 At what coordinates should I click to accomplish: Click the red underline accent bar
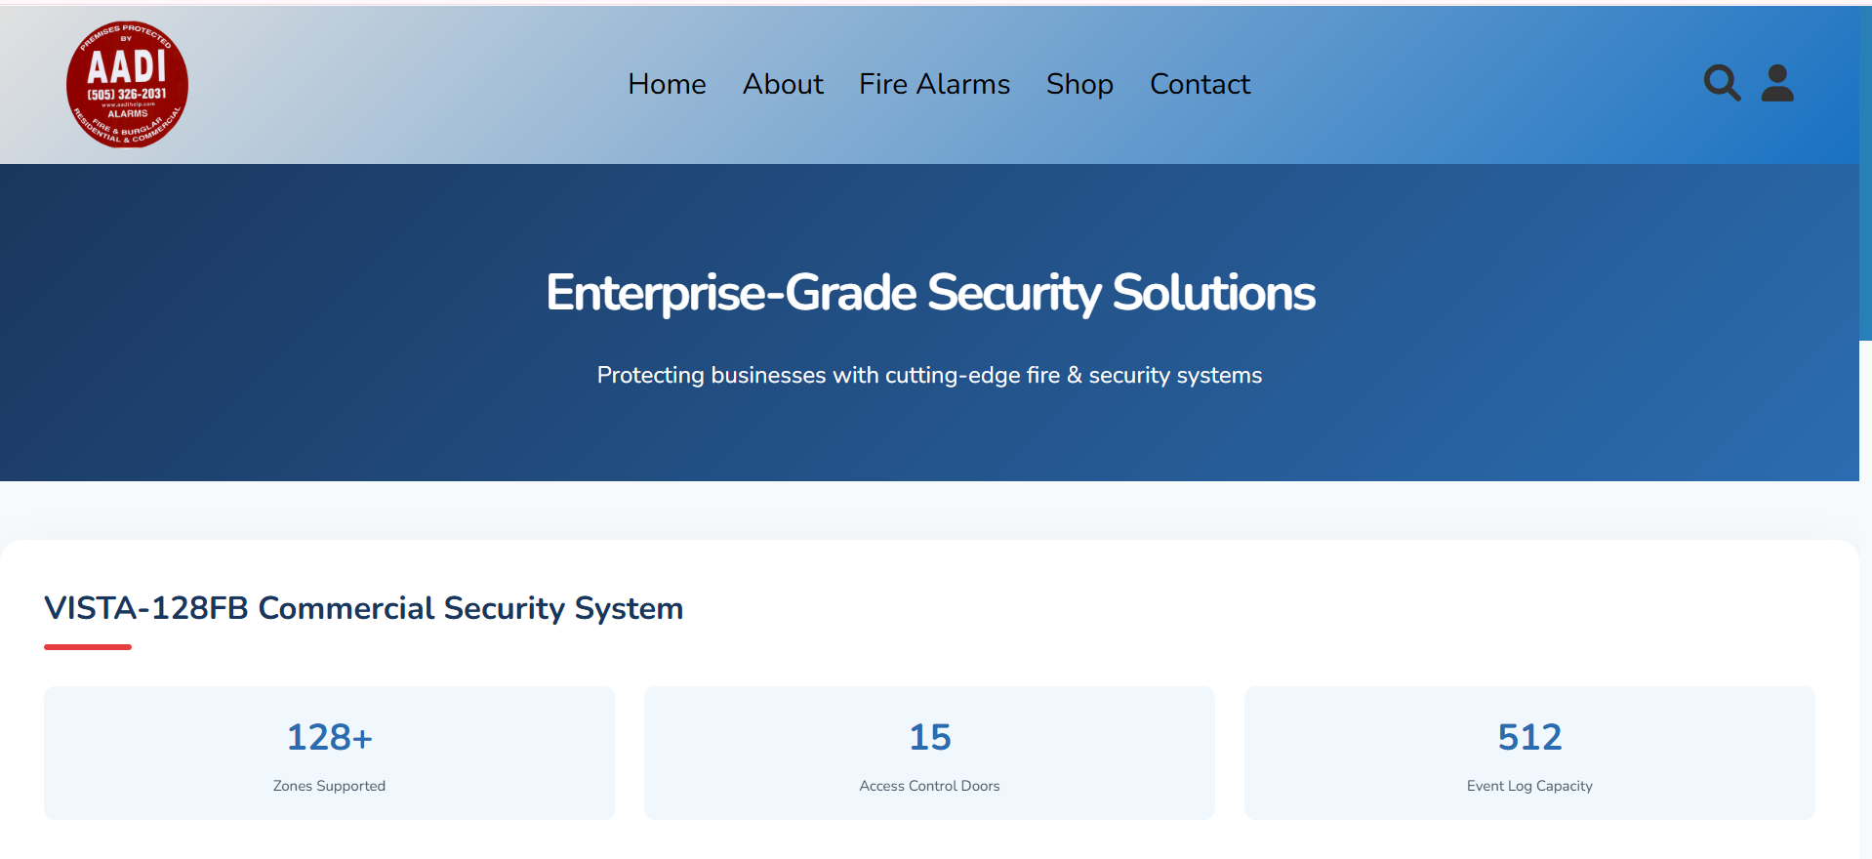pyautogui.click(x=88, y=646)
